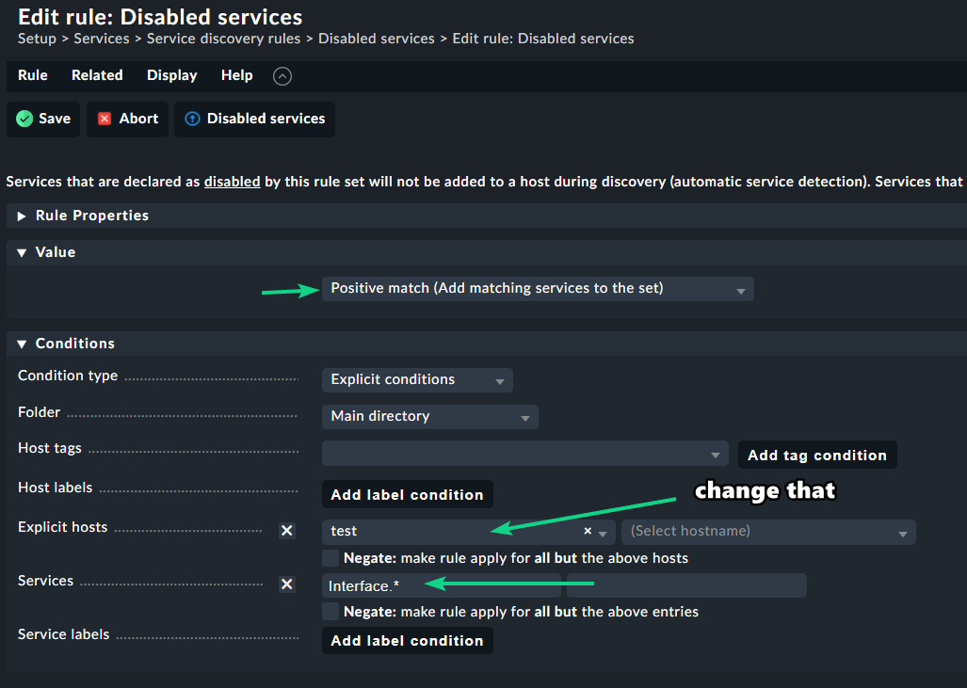This screenshot has width=967, height=688.
Task: Clear the 'test' host selection
Action: (588, 531)
